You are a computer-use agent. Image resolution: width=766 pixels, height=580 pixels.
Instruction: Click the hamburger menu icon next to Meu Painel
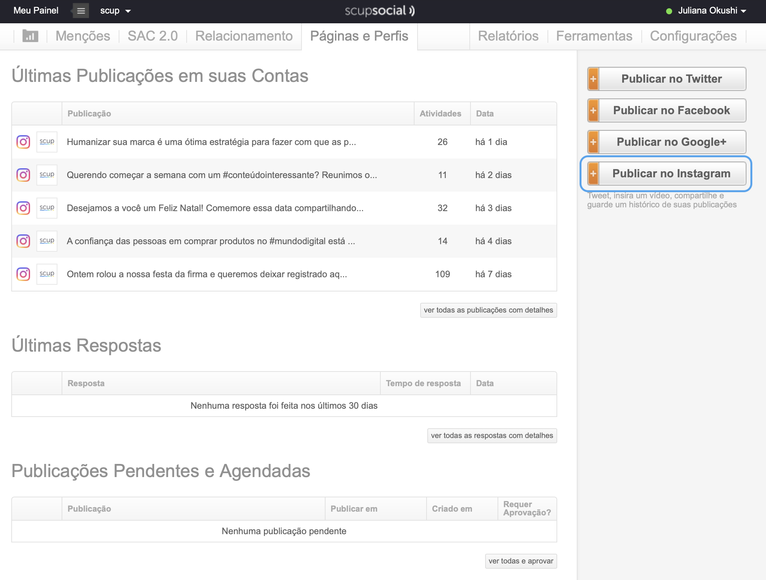click(81, 11)
